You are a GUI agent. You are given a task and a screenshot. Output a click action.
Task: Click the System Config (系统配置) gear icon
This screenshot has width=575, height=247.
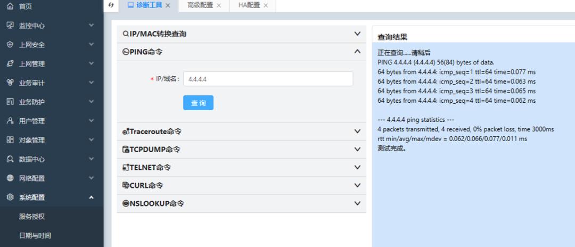coord(10,197)
